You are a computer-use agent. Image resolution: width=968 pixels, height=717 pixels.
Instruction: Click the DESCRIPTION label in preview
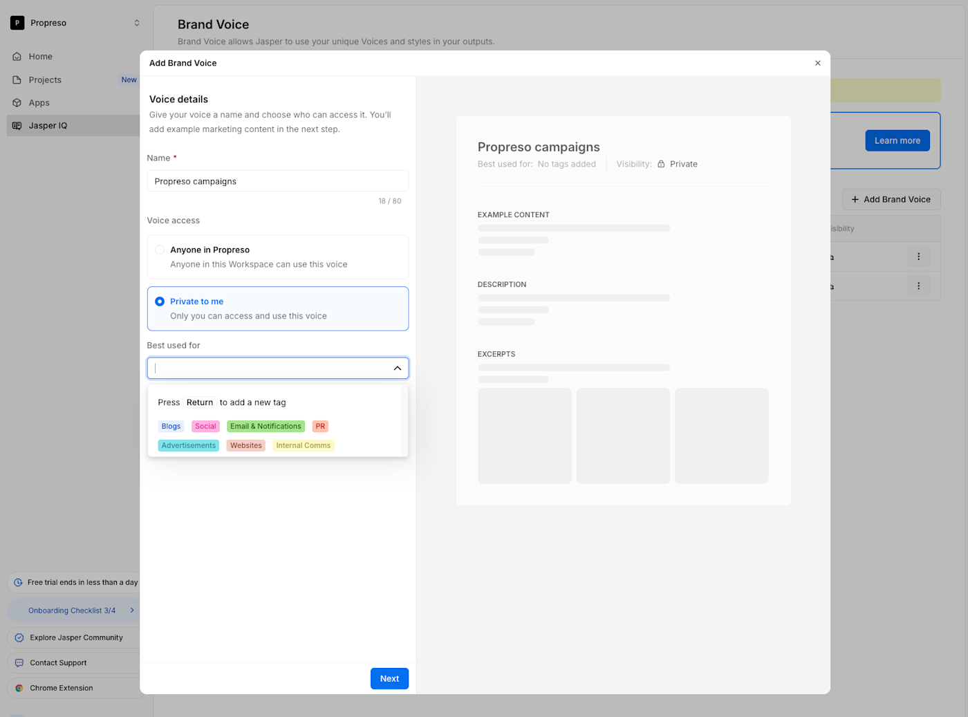point(502,285)
